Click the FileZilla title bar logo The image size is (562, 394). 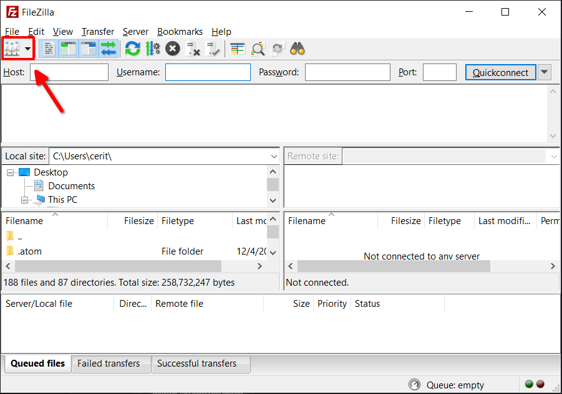pos(12,12)
